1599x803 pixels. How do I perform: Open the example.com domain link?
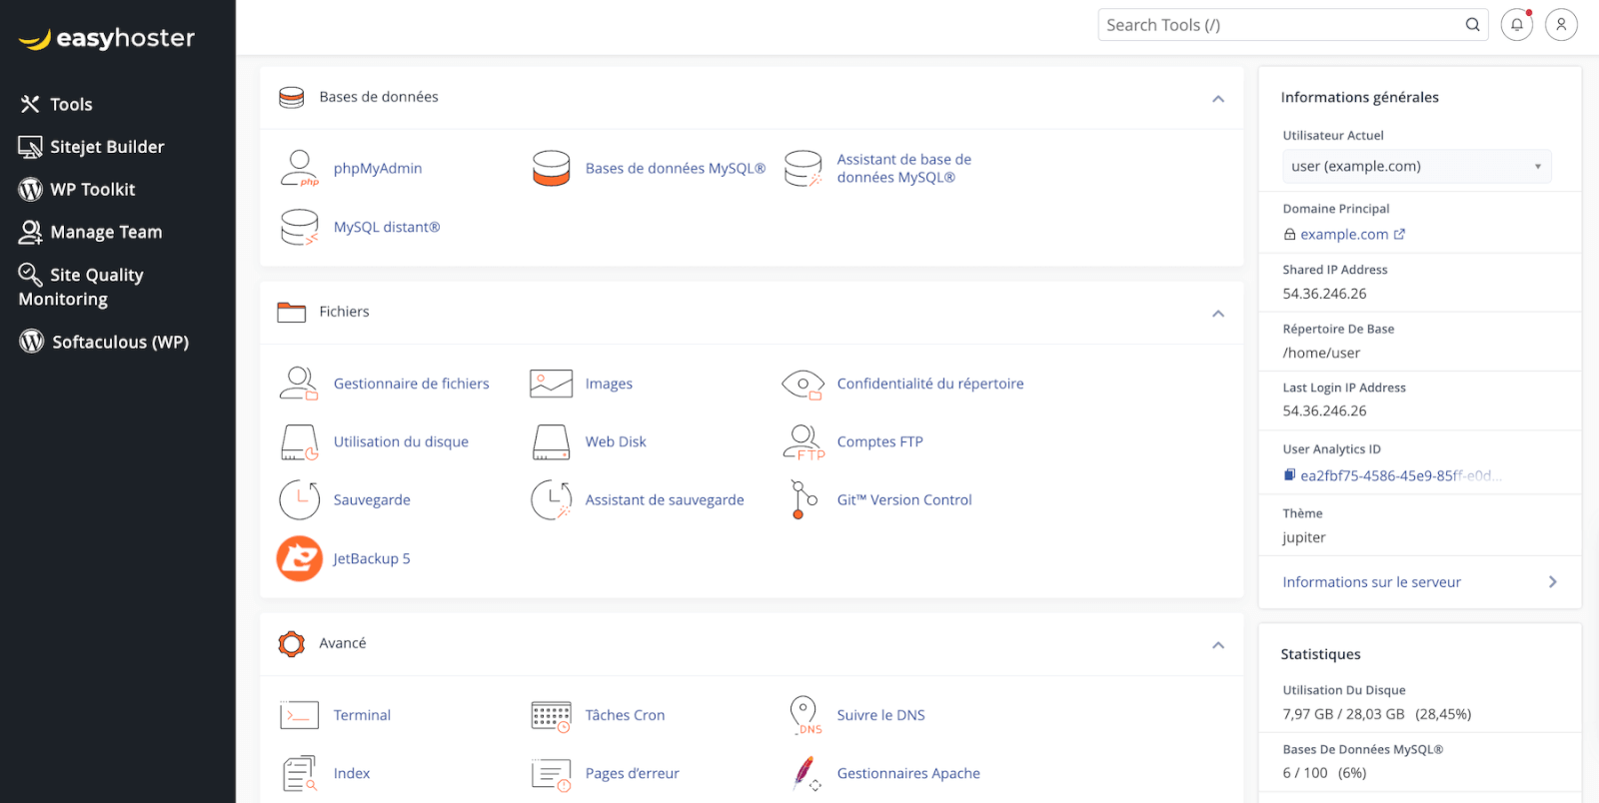1344,235
